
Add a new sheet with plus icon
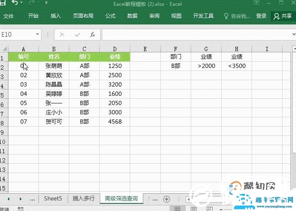click(x=167, y=199)
